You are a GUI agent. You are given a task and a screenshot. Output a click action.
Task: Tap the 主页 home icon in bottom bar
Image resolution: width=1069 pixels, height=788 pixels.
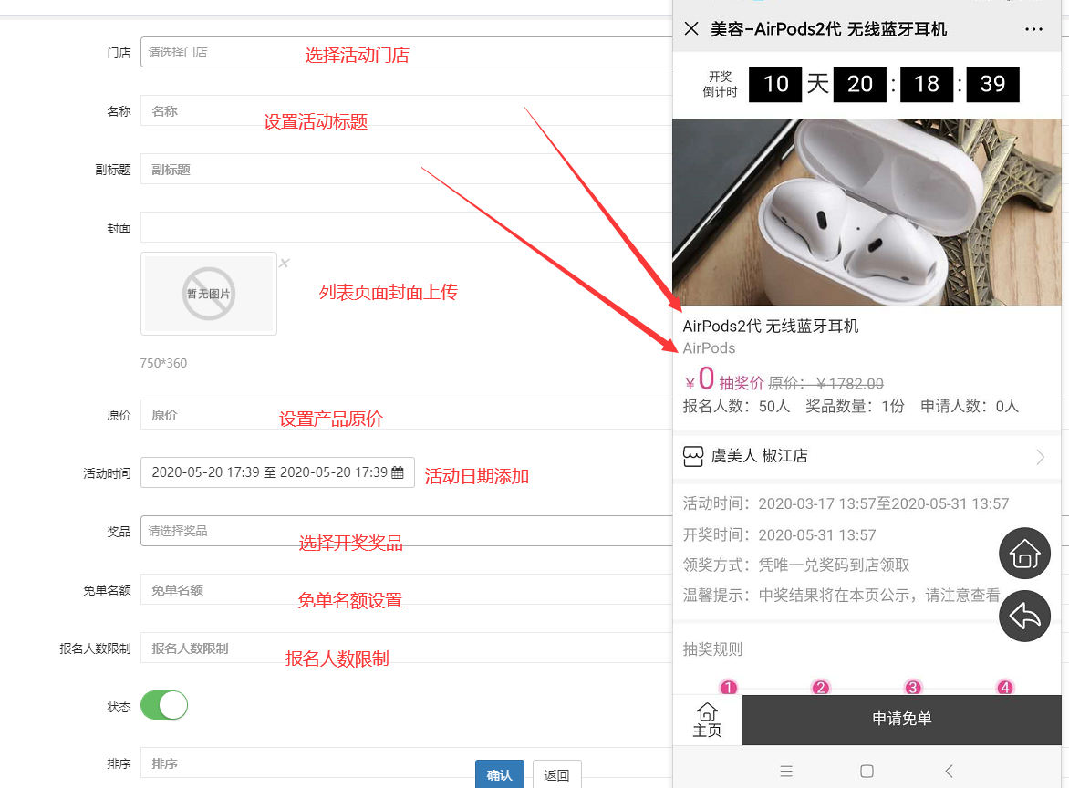(x=707, y=720)
